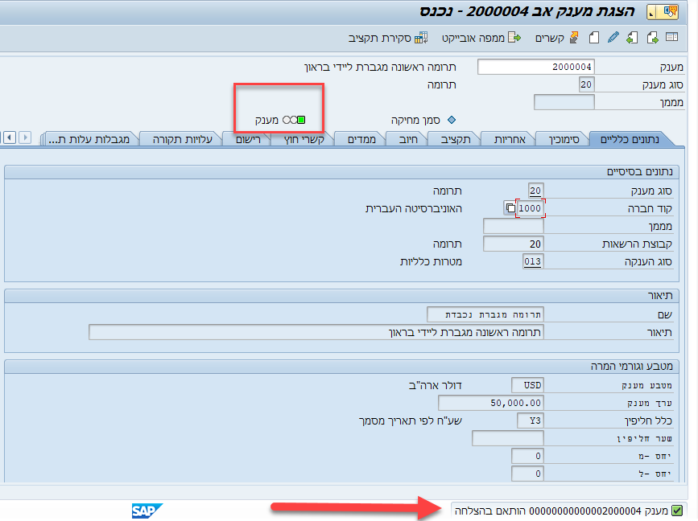Image resolution: width=698 pixels, height=521 pixels.
Task: Click the green checkmark status bar icon
Action: click(x=676, y=511)
